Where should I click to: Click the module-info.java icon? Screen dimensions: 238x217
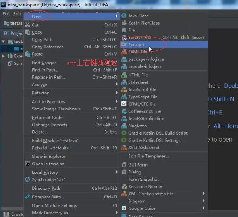(x=124, y=66)
